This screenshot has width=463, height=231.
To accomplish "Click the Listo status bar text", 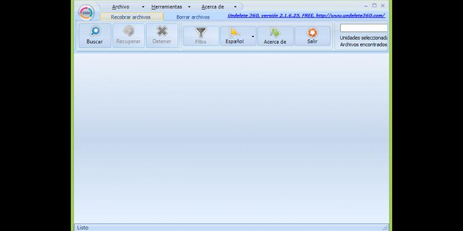I will [x=83, y=227].
